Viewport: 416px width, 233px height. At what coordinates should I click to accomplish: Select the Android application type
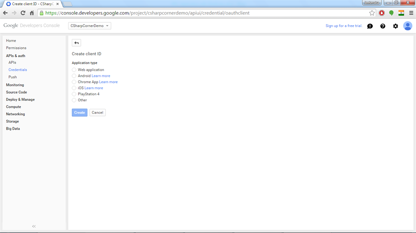pyautogui.click(x=74, y=76)
